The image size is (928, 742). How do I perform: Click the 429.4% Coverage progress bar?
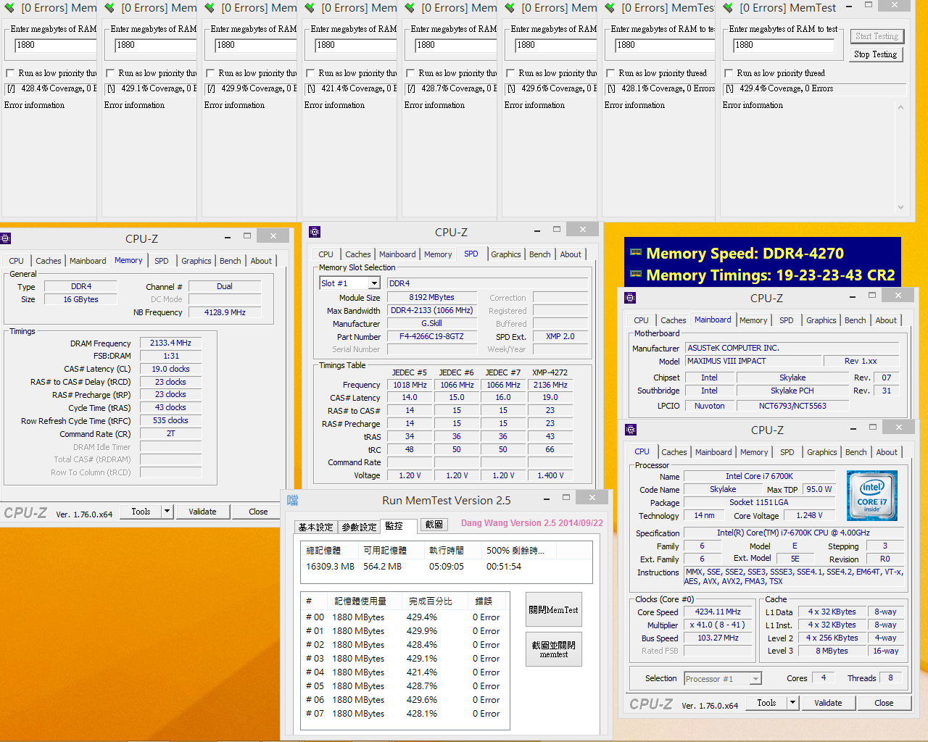pyautogui.click(x=815, y=88)
